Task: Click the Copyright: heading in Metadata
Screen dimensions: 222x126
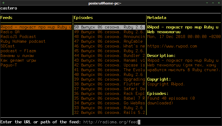Action: (x=159, y=79)
